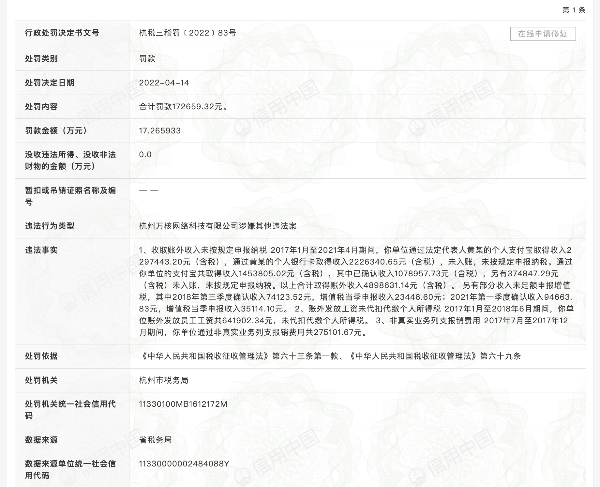Click the 行政处罚决定书文号 label
Viewport: 600px width, 487px height.
62,33
